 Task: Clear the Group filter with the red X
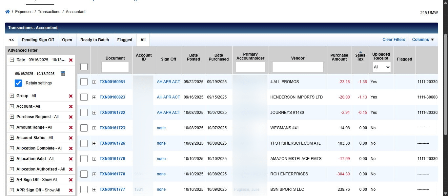coord(70,96)
